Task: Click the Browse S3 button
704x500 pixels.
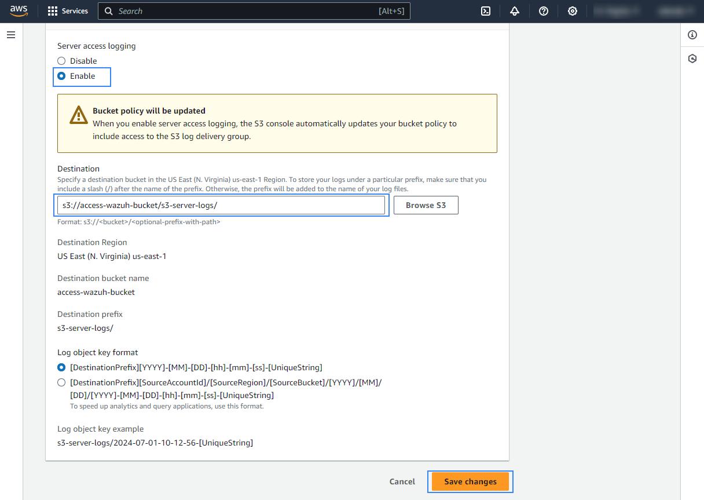Action: [x=426, y=205]
